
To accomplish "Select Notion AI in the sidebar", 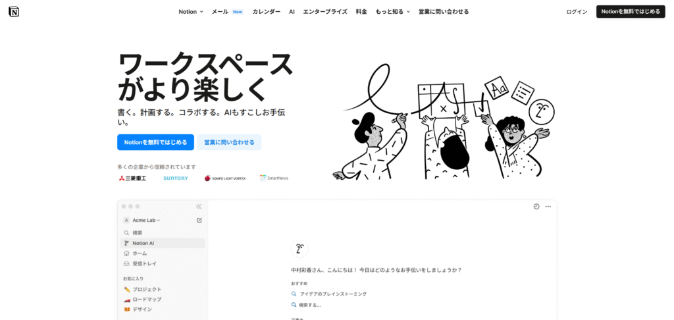I will [163, 243].
